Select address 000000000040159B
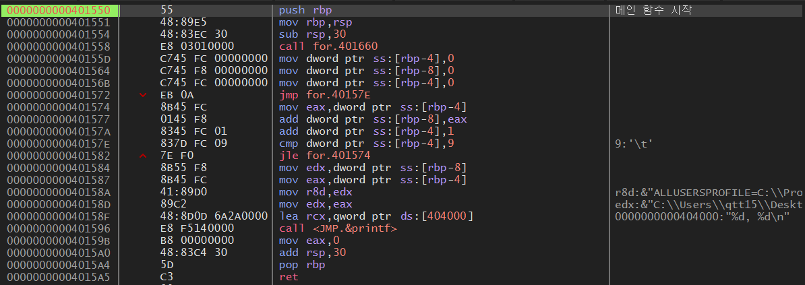The height and width of the screenshot is (285, 805). 60,241
